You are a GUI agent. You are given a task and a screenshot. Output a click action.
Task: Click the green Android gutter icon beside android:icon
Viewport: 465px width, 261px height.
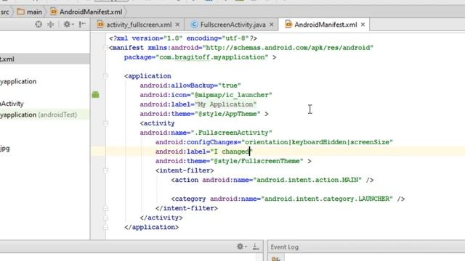click(95, 95)
